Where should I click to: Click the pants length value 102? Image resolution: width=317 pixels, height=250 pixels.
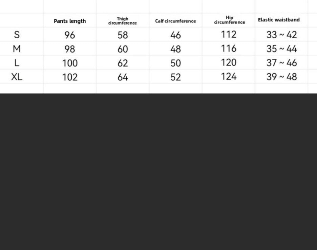70,77
